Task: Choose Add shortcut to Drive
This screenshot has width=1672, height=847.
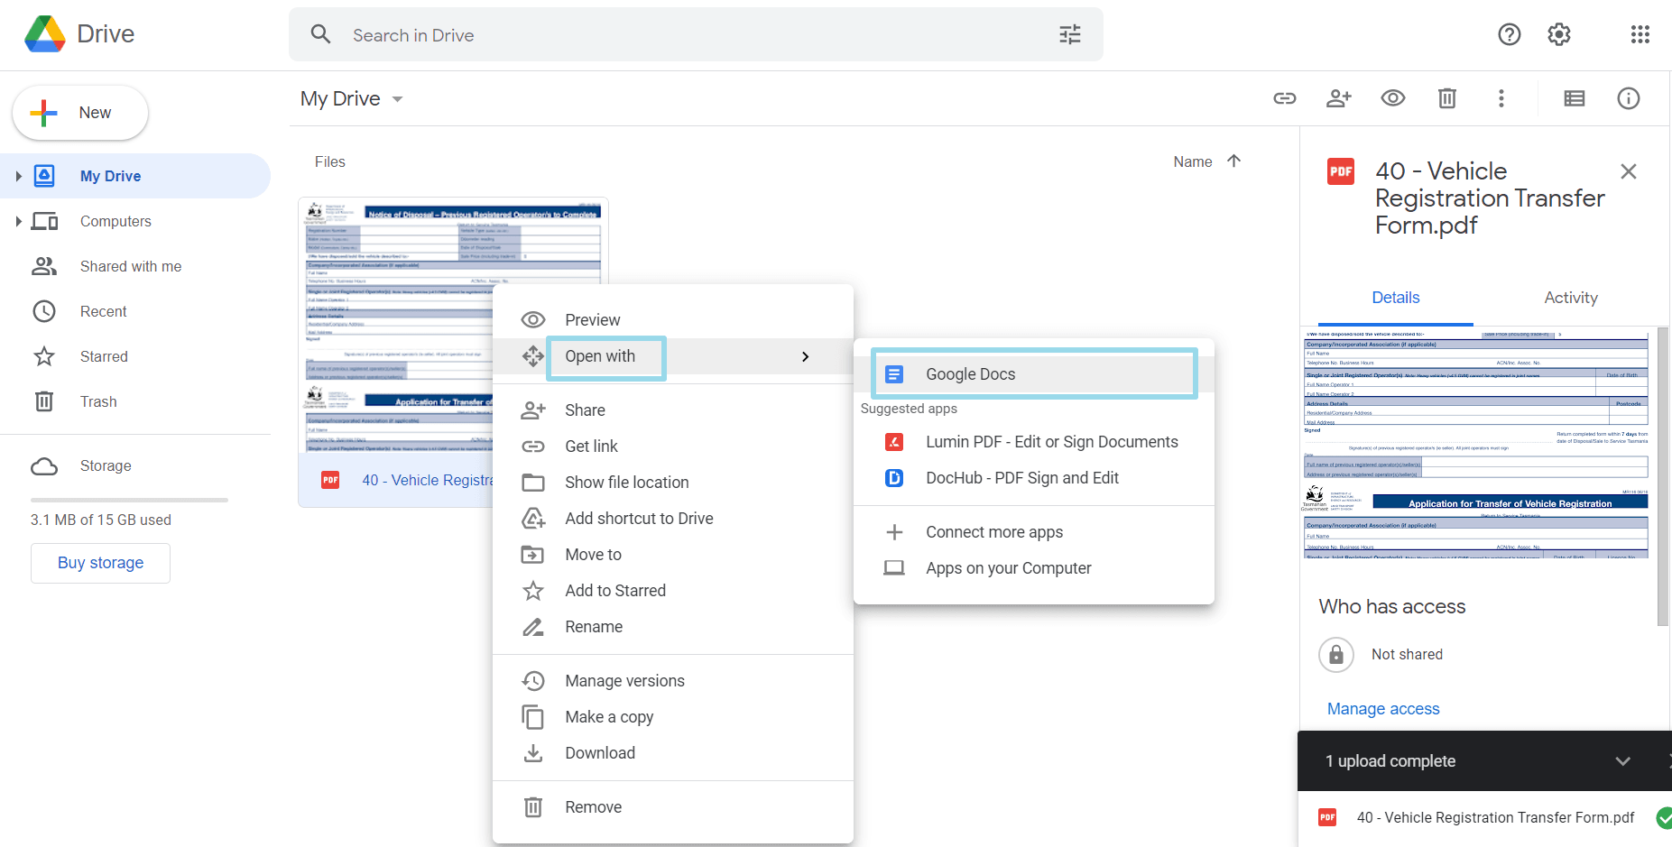Action: click(x=673, y=519)
